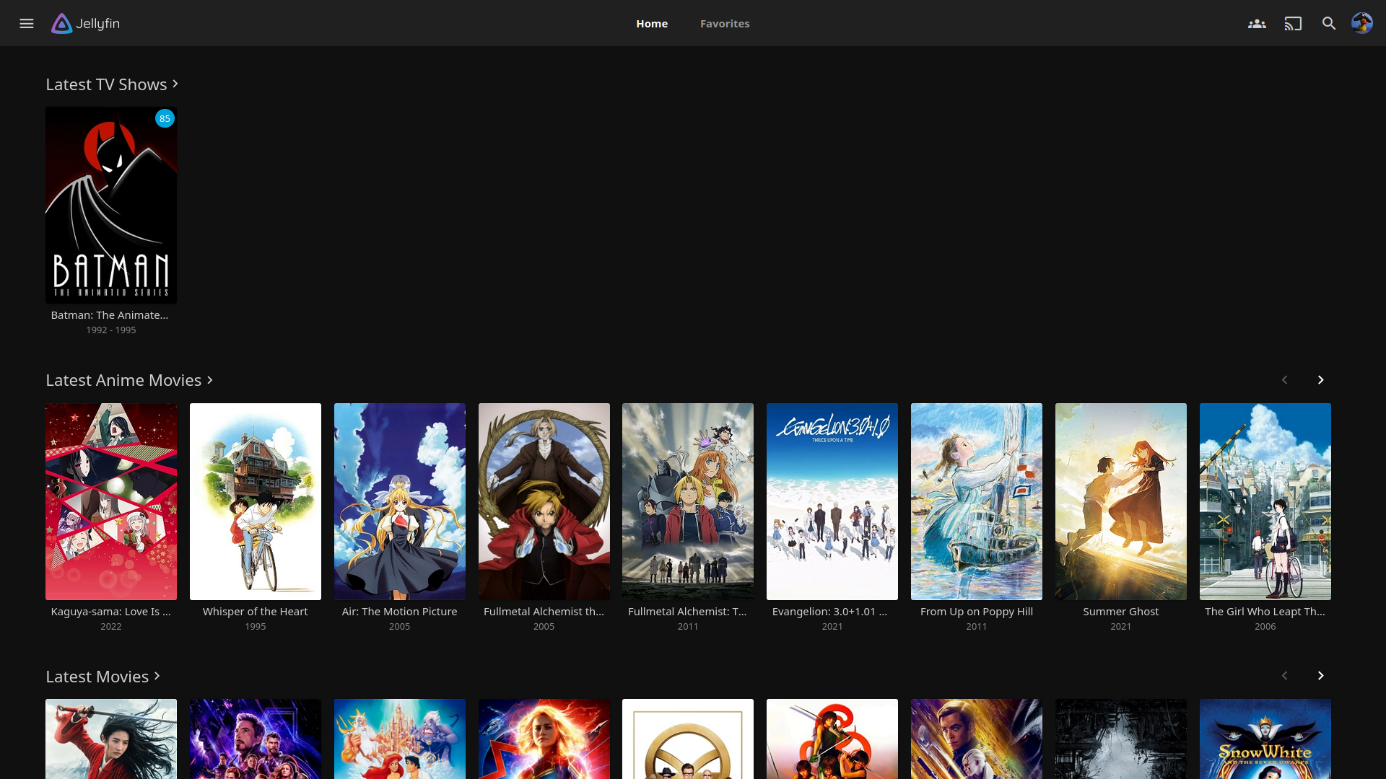This screenshot has height=779, width=1386.
Task: Open the hamburger navigation menu
Action: (x=27, y=24)
